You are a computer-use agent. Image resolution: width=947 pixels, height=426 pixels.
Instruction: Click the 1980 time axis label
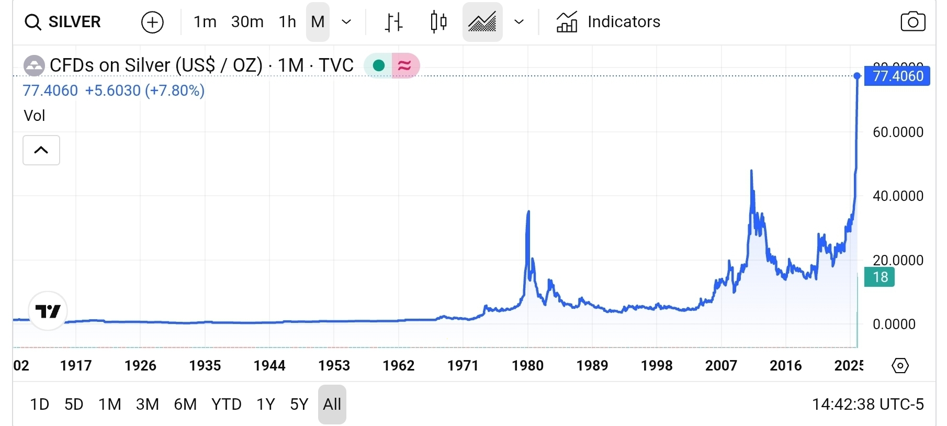click(528, 365)
